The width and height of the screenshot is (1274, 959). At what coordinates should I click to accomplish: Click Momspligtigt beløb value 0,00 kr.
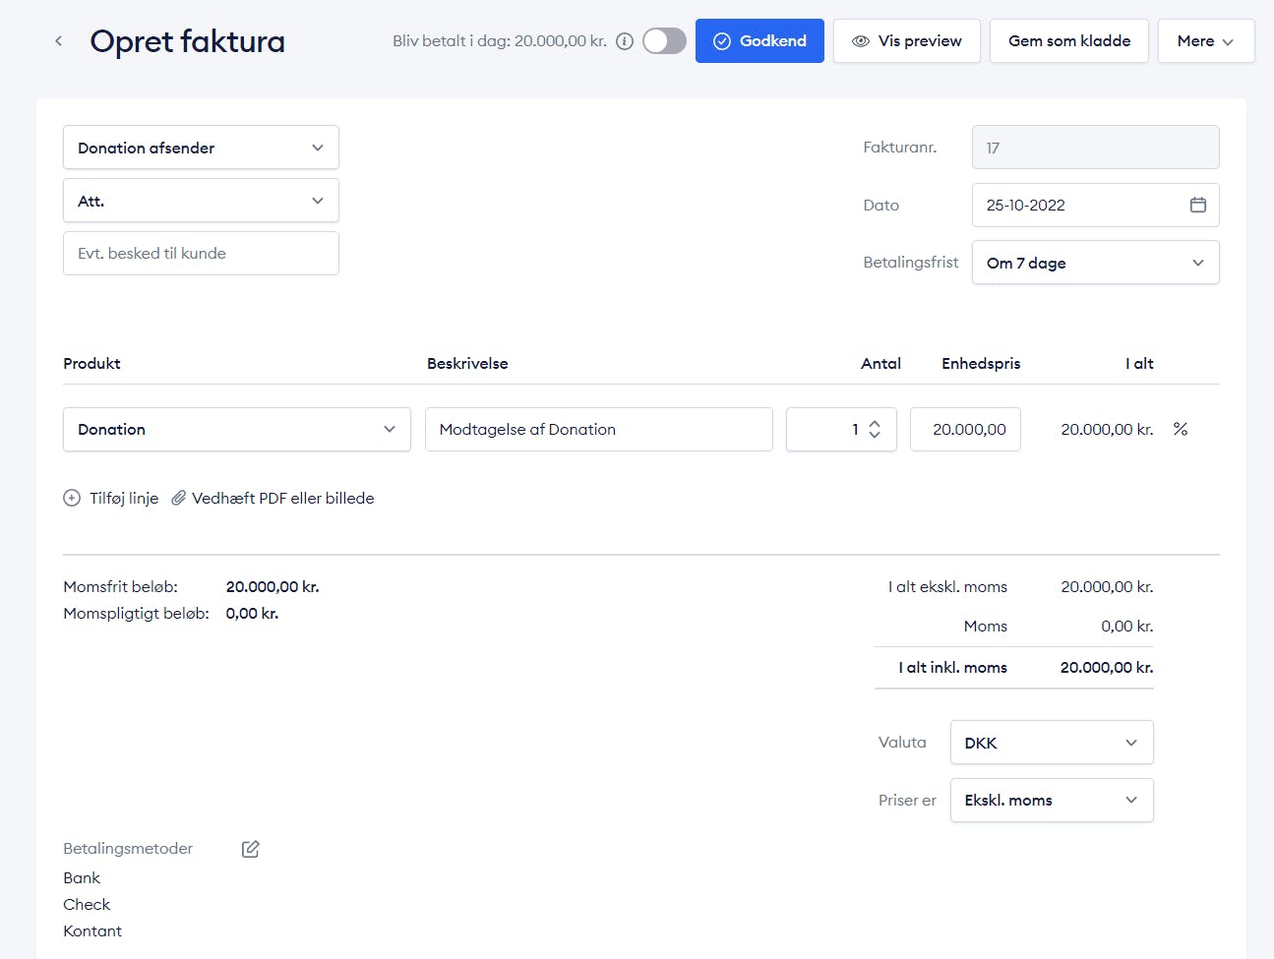pos(252,614)
